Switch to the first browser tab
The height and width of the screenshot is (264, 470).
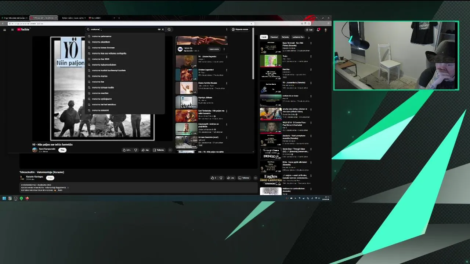coord(14,18)
